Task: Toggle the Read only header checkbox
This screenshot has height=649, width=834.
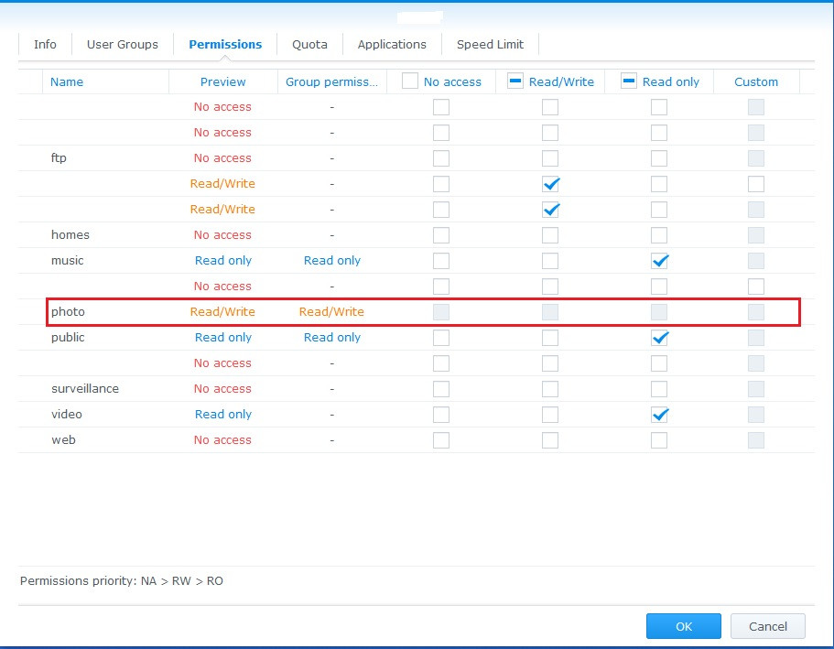Action: [628, 81]
